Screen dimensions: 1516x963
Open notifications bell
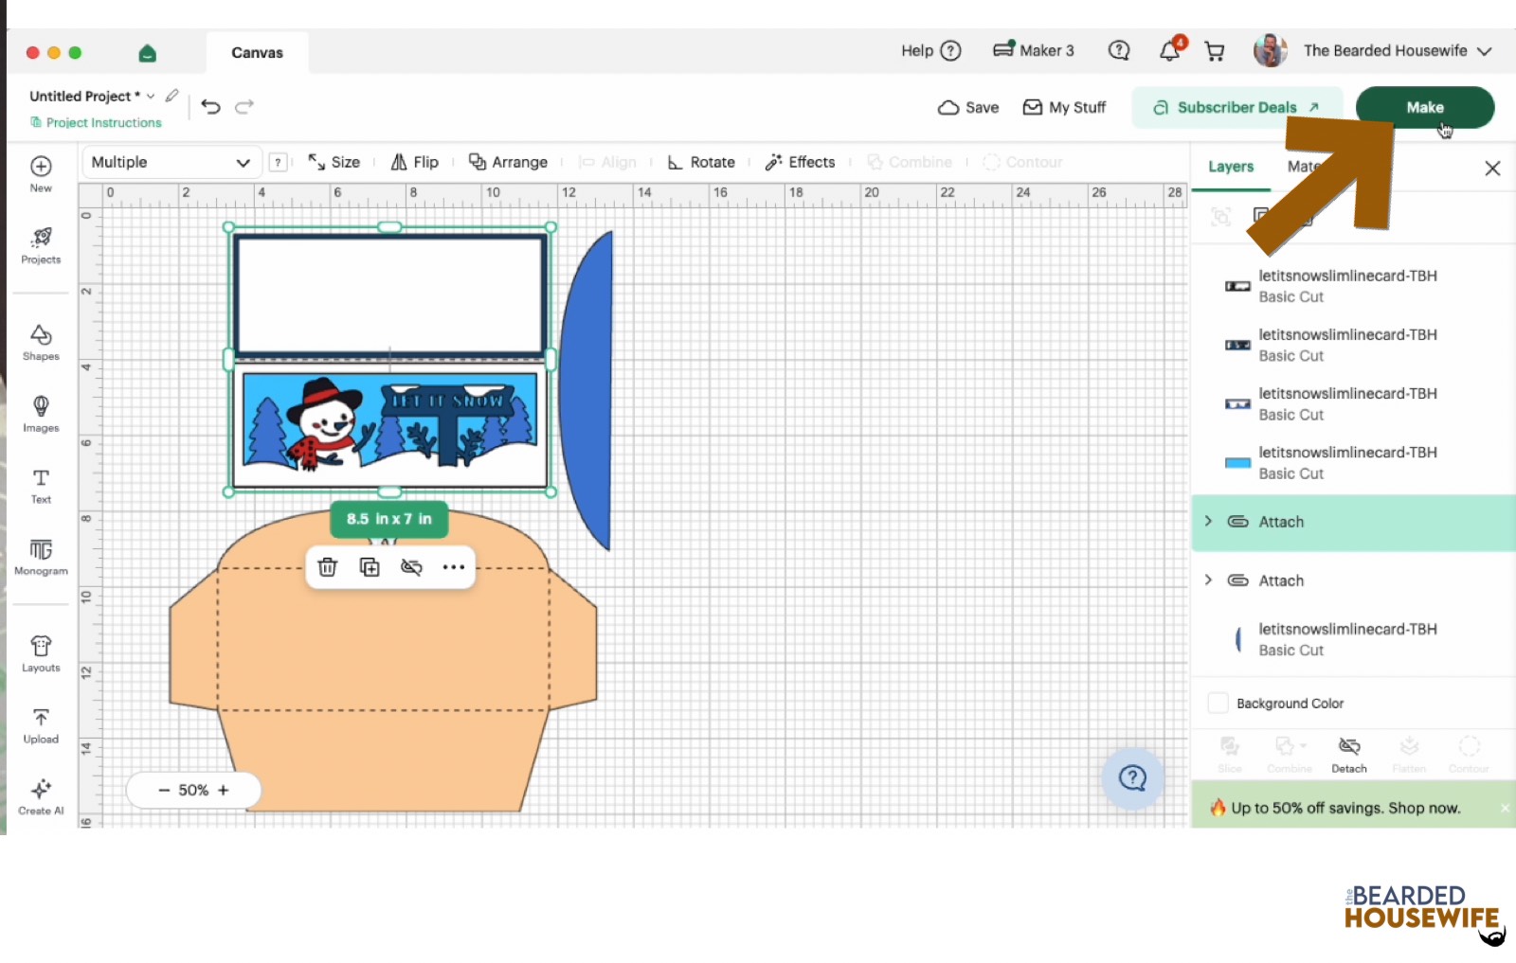[x=1170, y=51]
